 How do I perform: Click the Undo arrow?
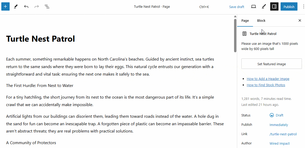pyautogui.click(x=26, y=6)
